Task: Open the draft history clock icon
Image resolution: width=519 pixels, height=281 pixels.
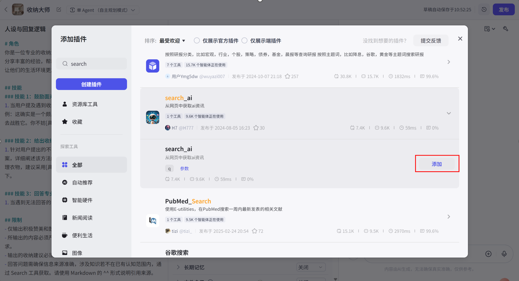Action: [x=484, y=10]
